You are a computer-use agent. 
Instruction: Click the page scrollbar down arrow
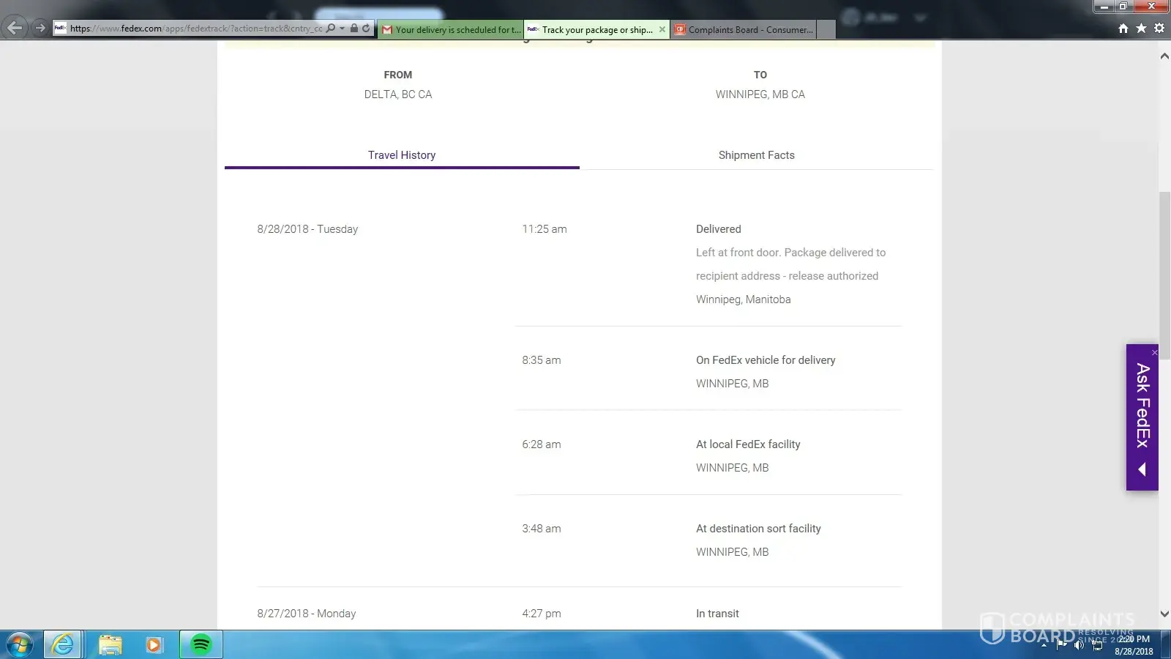(1164, 614)
